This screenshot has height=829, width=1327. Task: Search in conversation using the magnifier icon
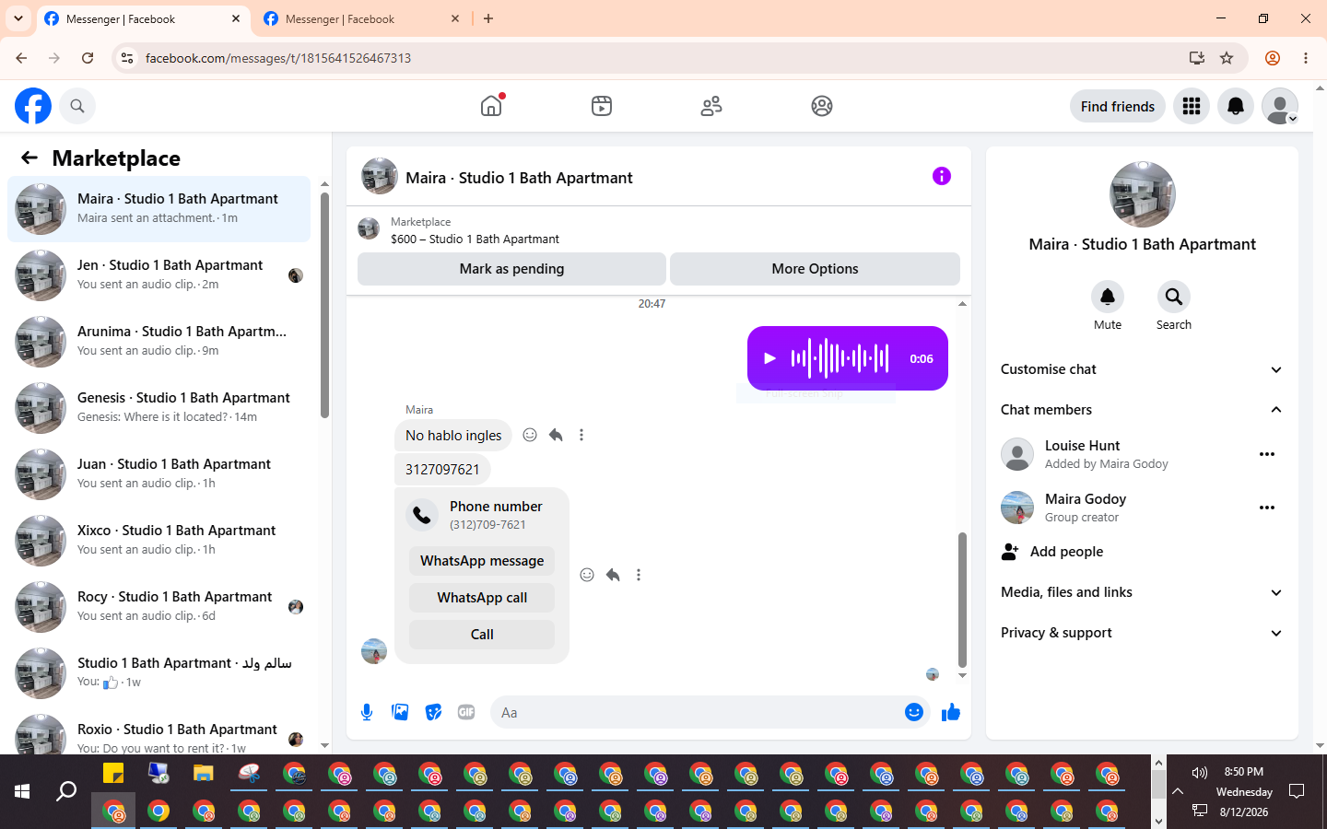point(1174,297)
